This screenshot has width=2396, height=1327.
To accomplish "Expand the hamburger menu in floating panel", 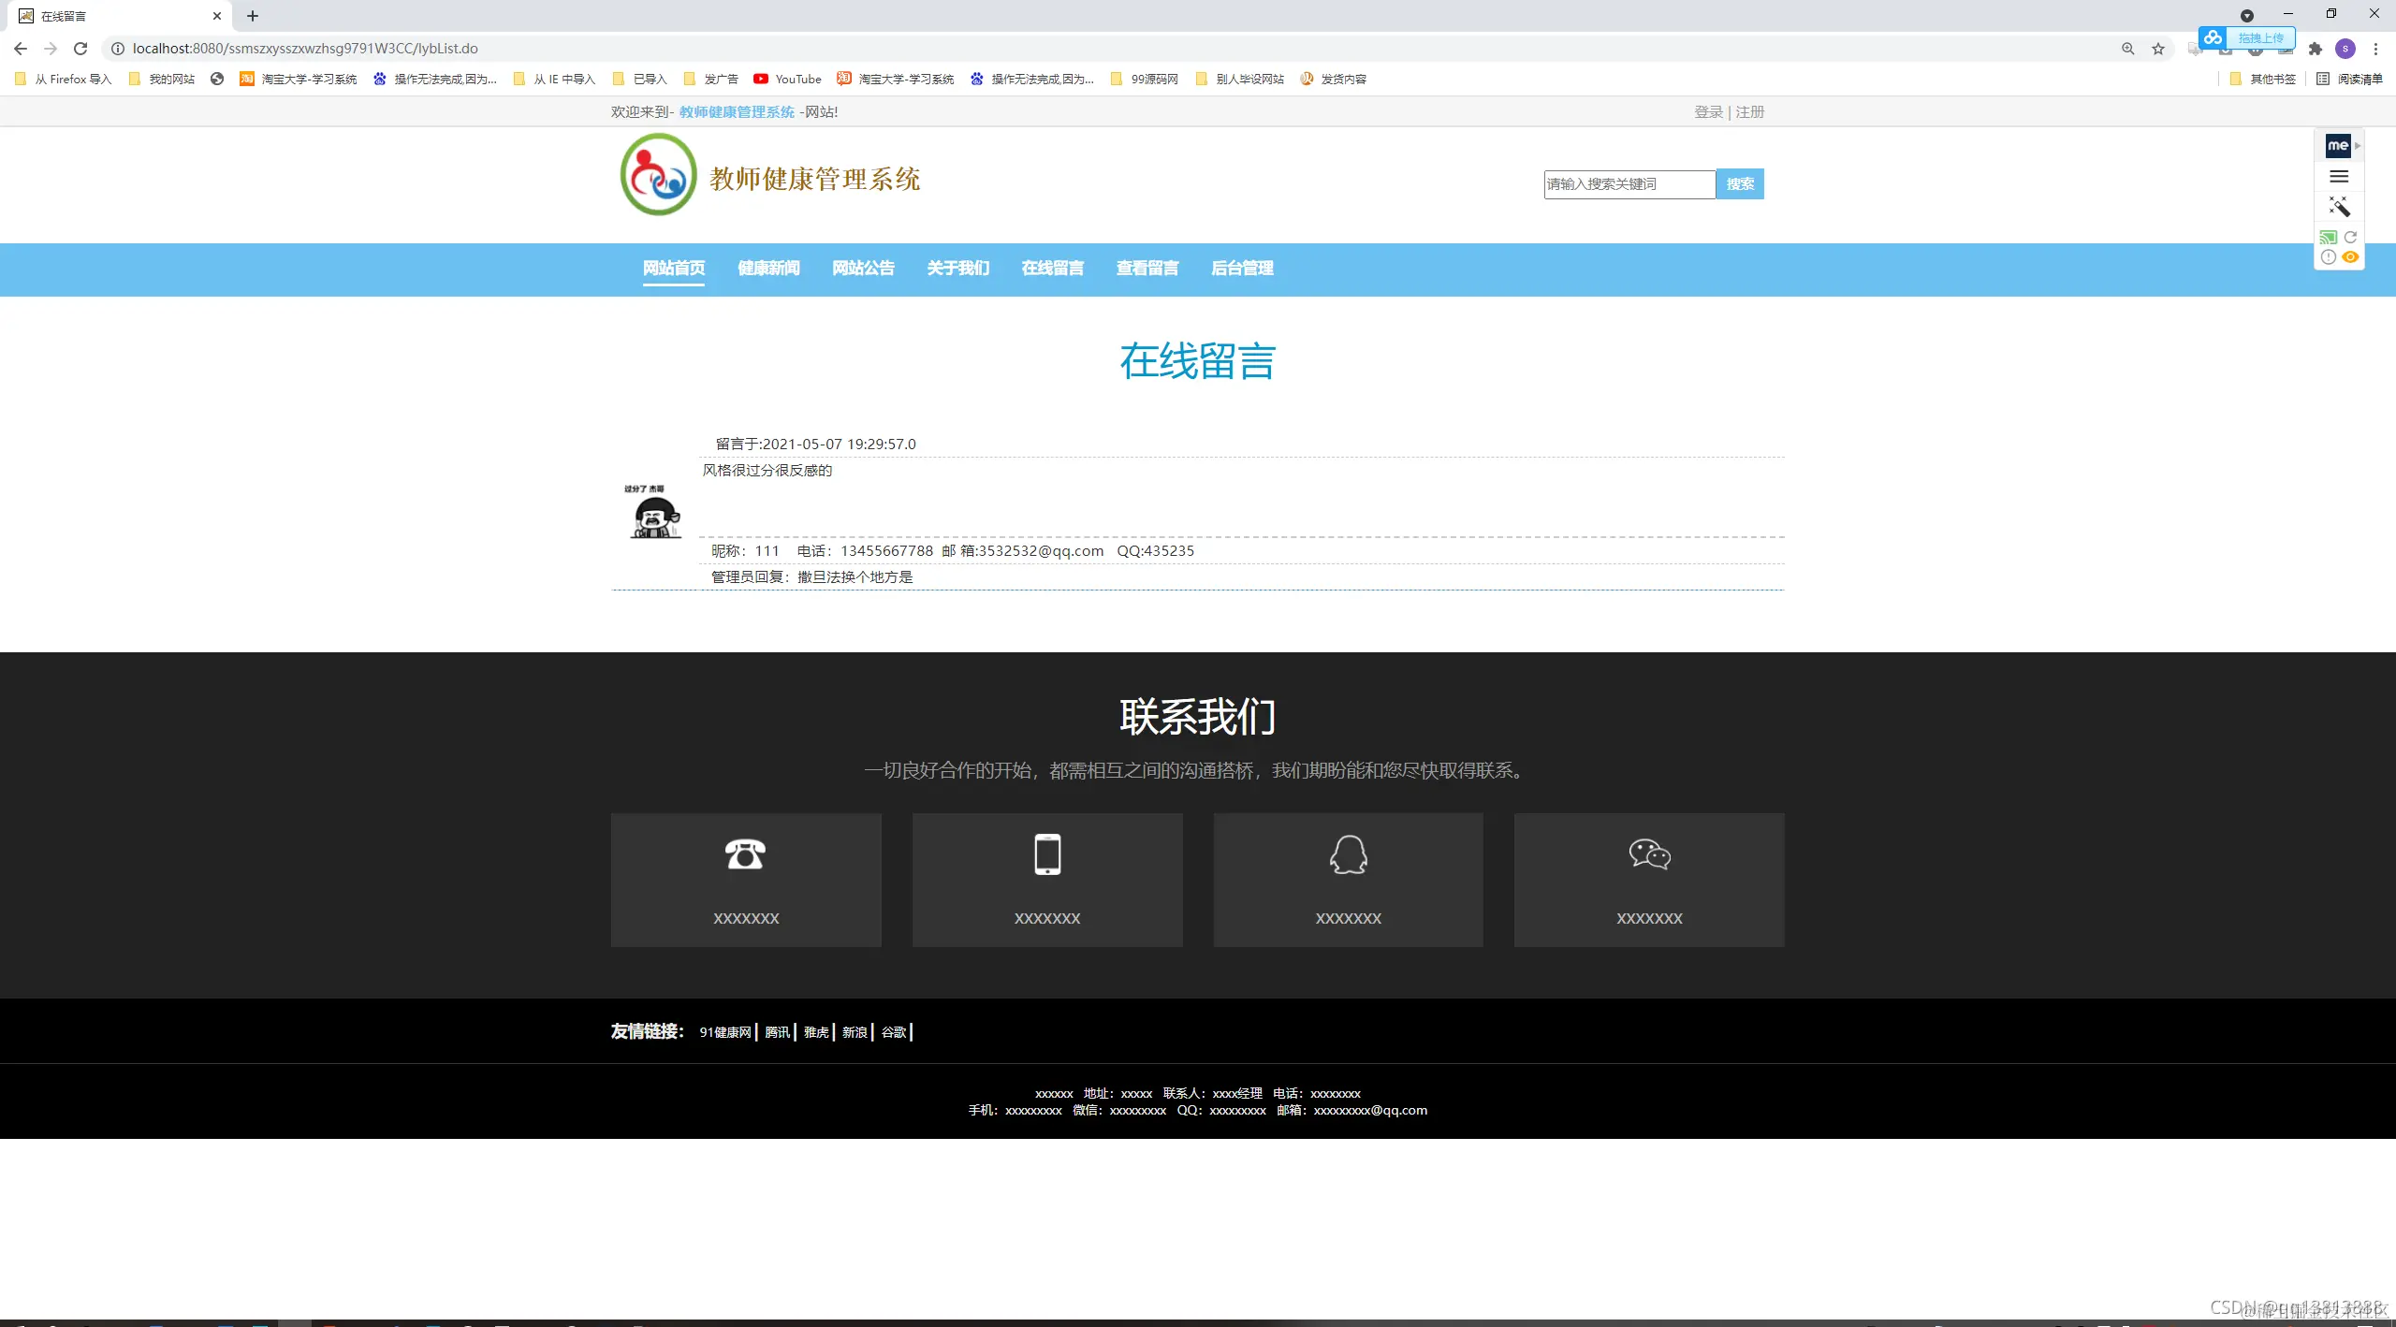I will coord(2339,176).
